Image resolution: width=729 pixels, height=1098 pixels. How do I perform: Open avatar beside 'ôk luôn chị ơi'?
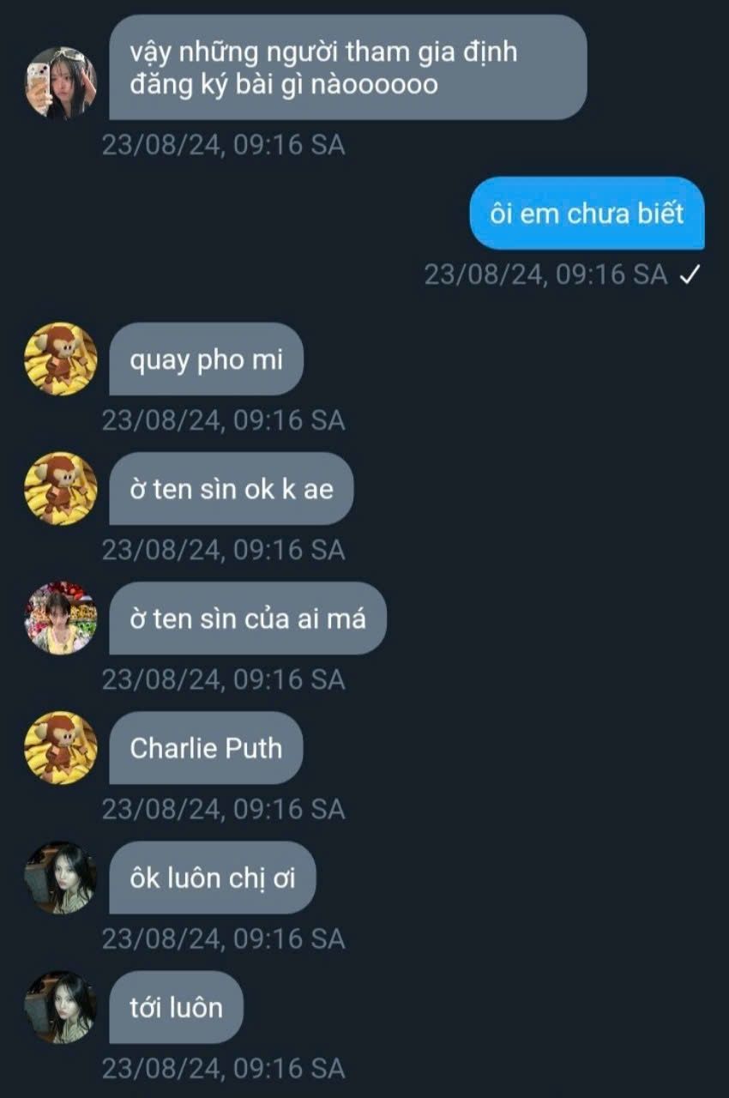tap(60, 878)
